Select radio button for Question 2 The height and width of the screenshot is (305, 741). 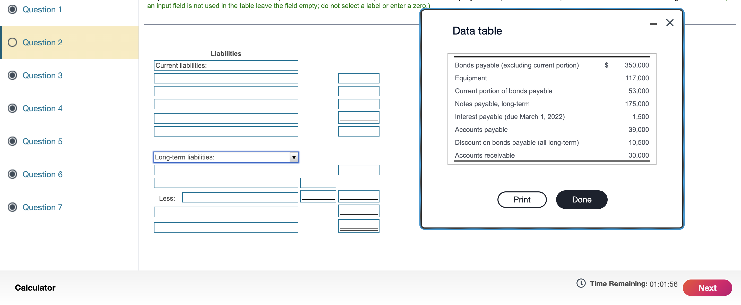[13, 42]
